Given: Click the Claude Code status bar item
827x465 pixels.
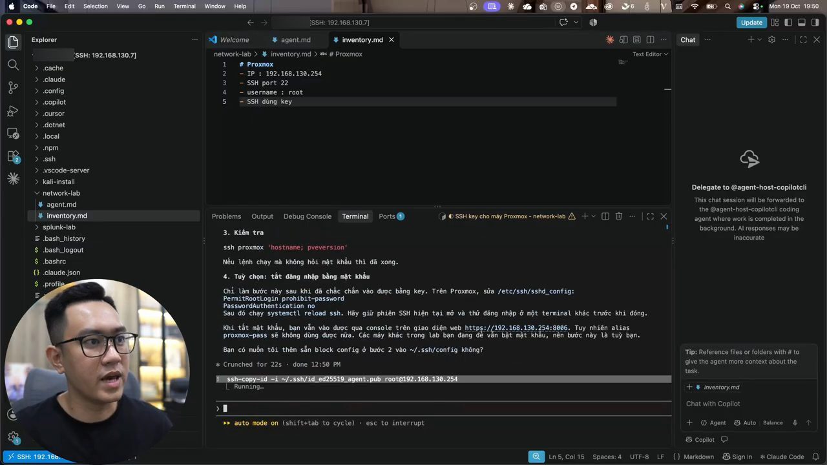Looking at the screenshot, I should (782, 457).
